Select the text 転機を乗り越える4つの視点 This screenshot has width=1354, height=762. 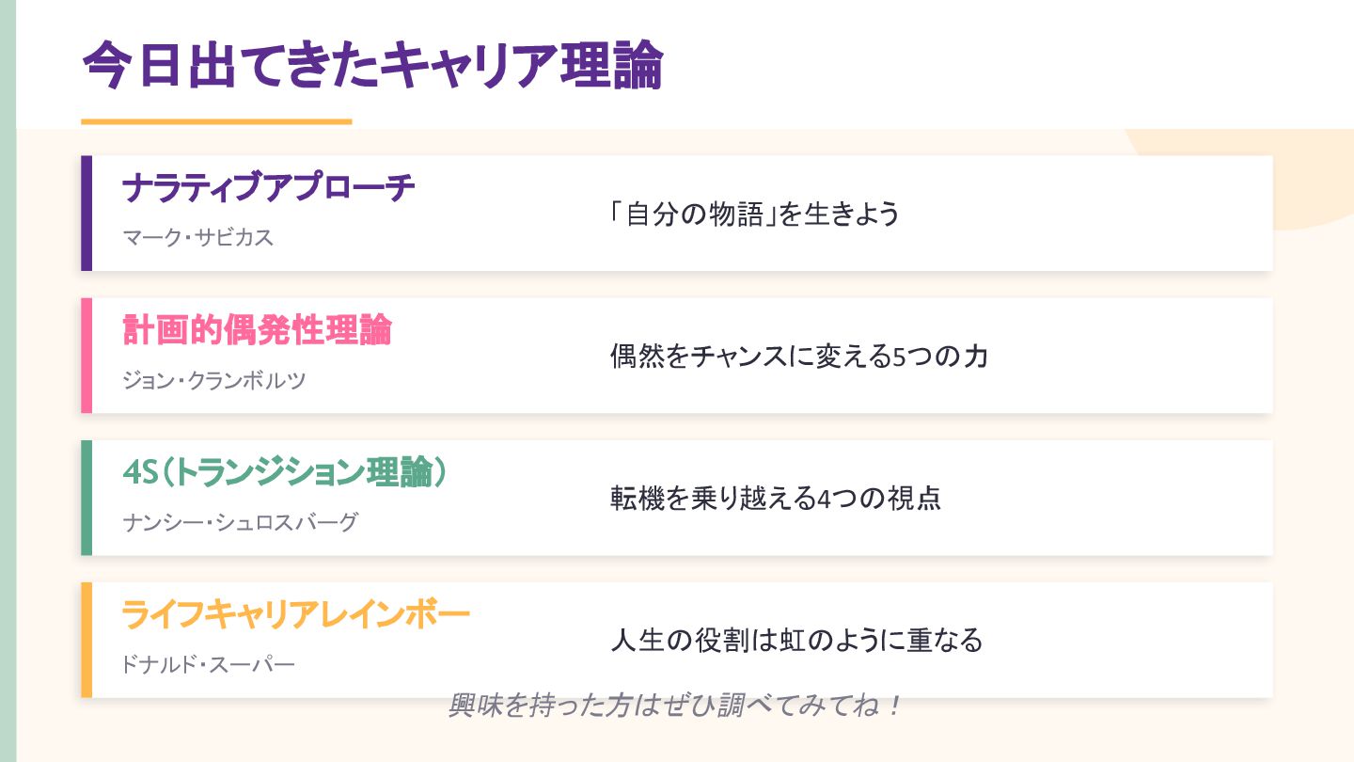pos(776,499)
